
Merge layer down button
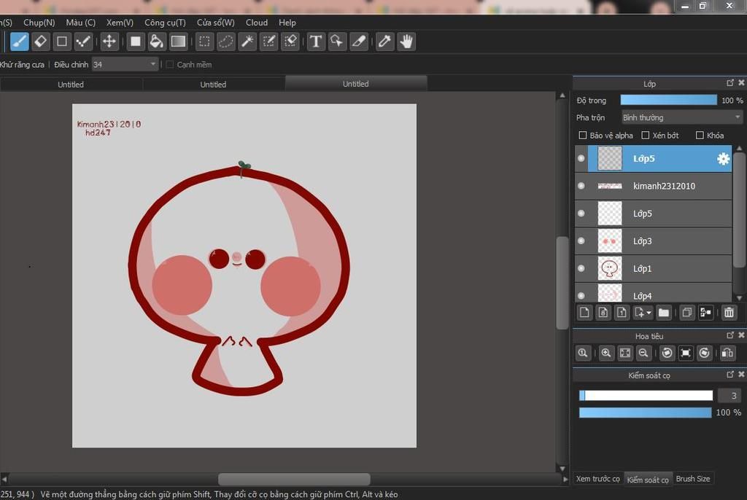(705, 313)
